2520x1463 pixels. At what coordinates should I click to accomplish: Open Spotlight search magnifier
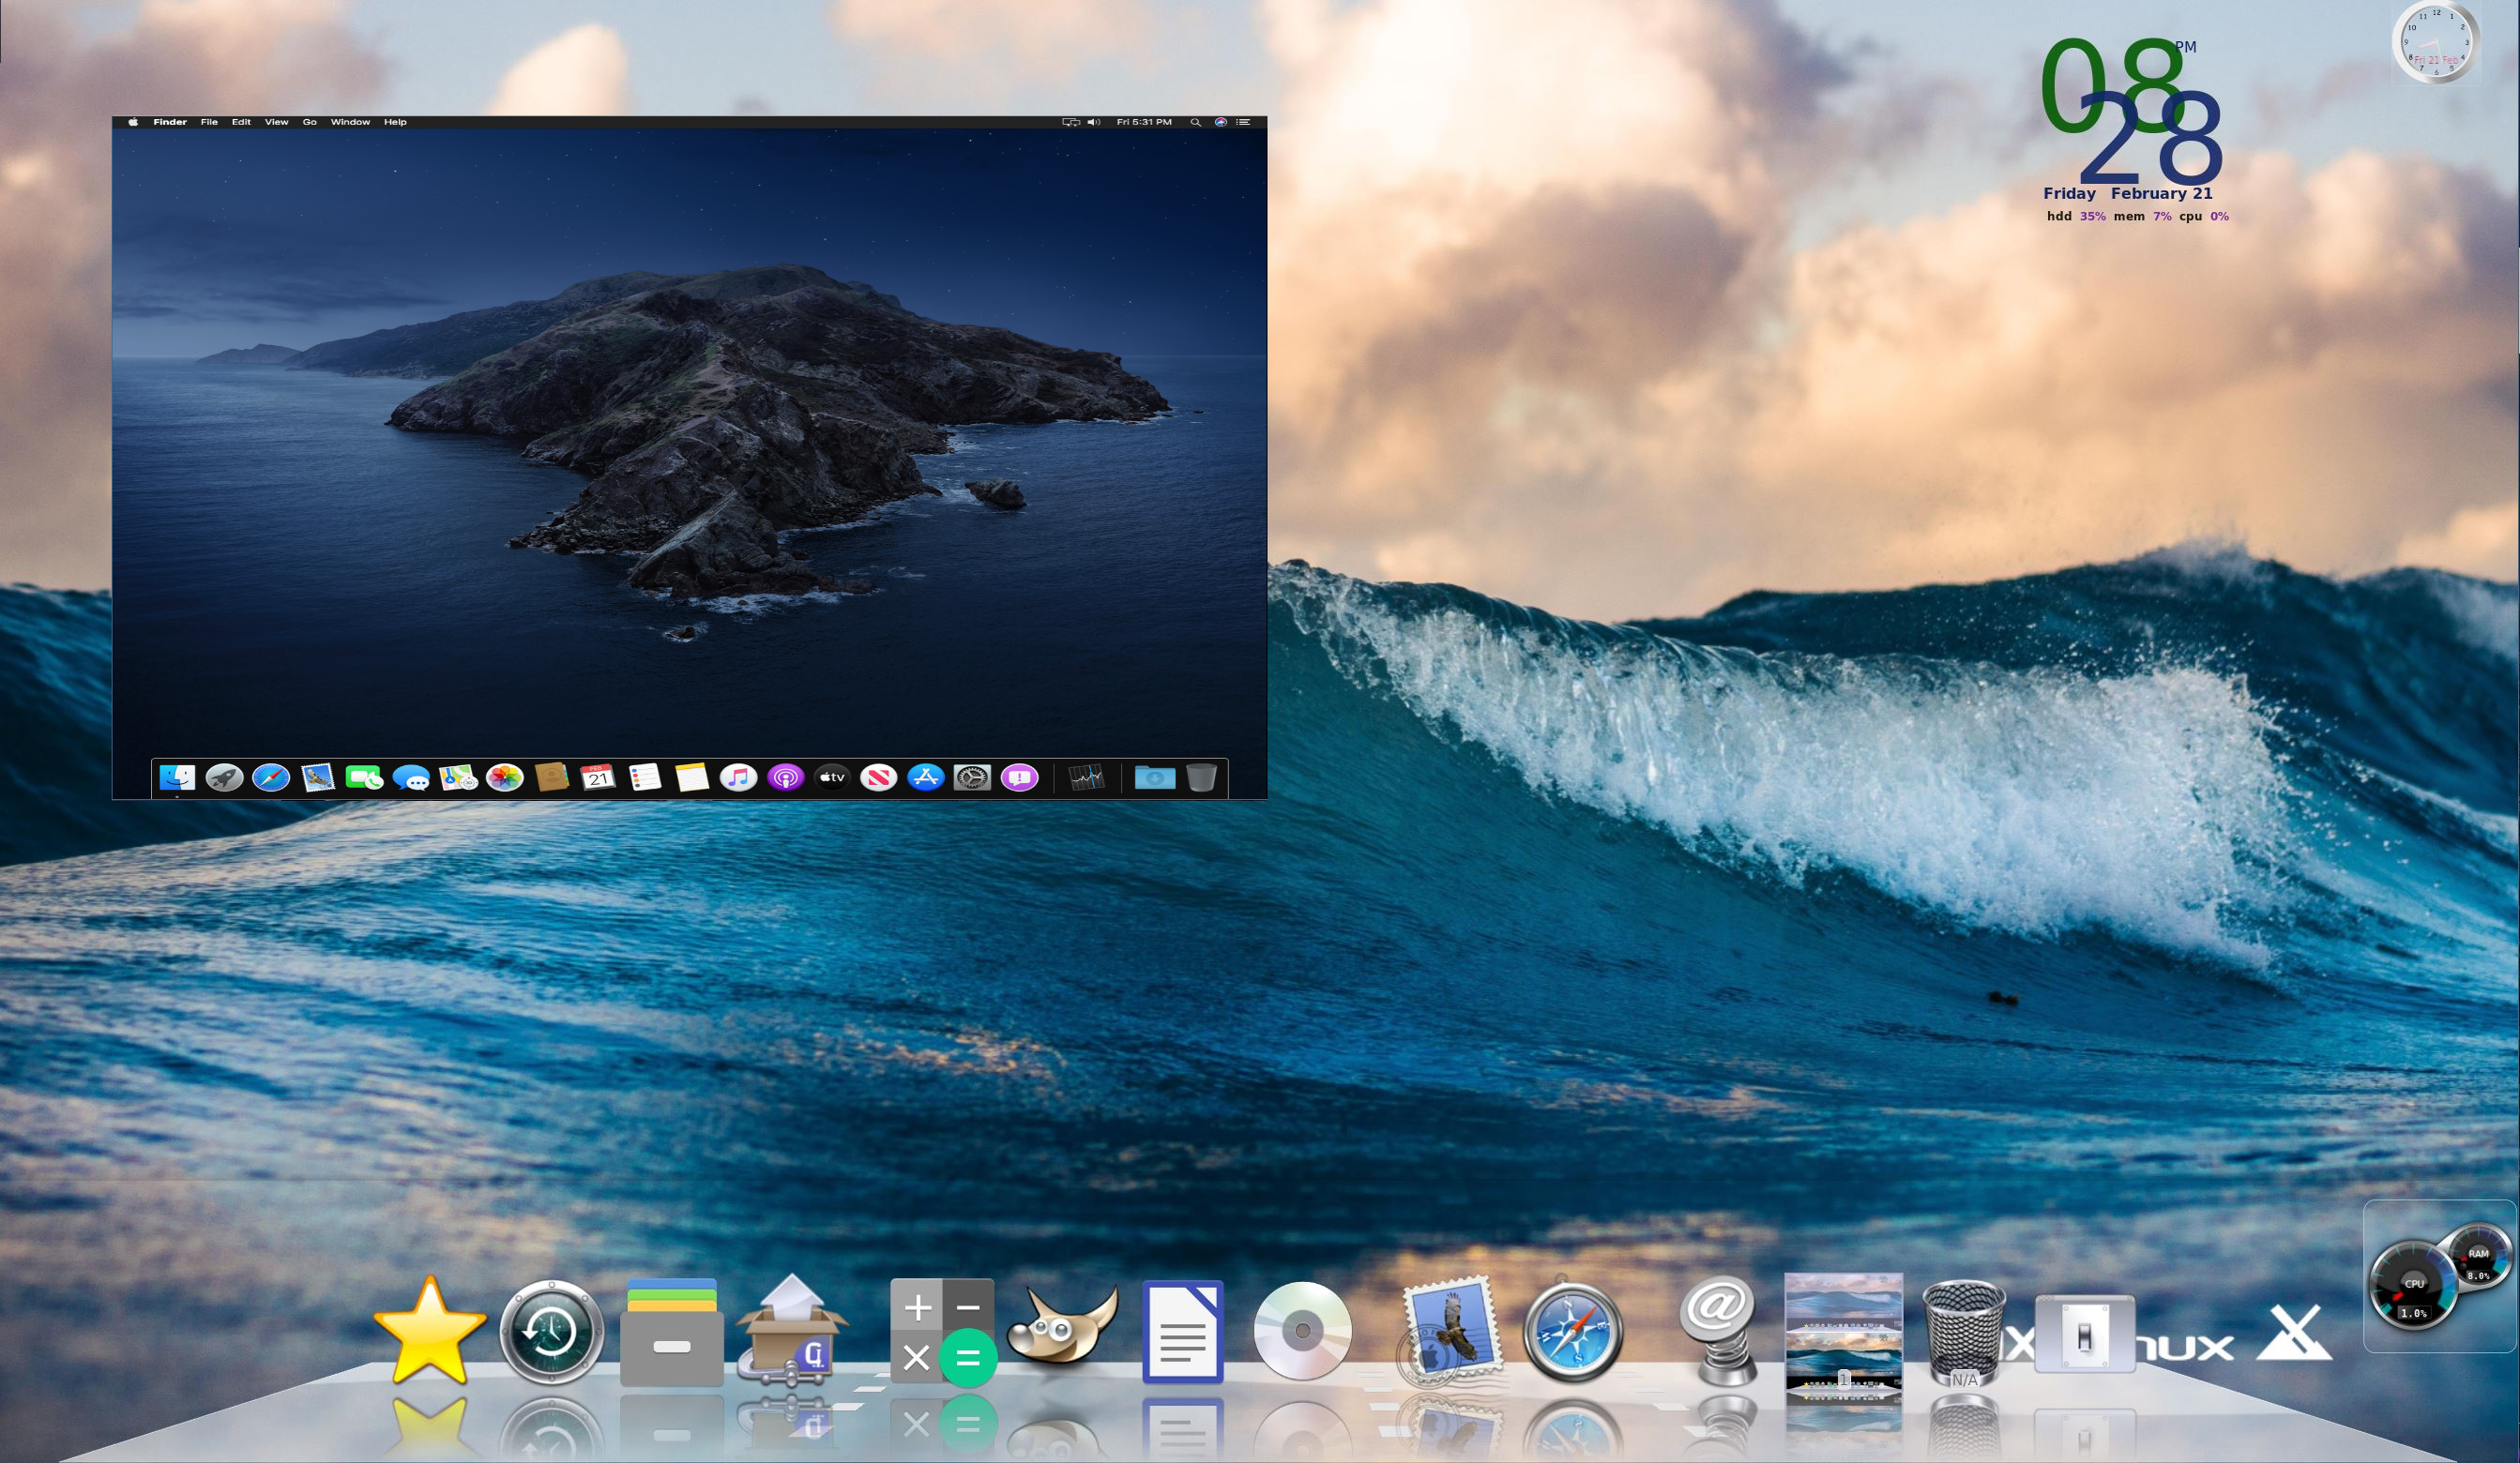[1195, 122]
